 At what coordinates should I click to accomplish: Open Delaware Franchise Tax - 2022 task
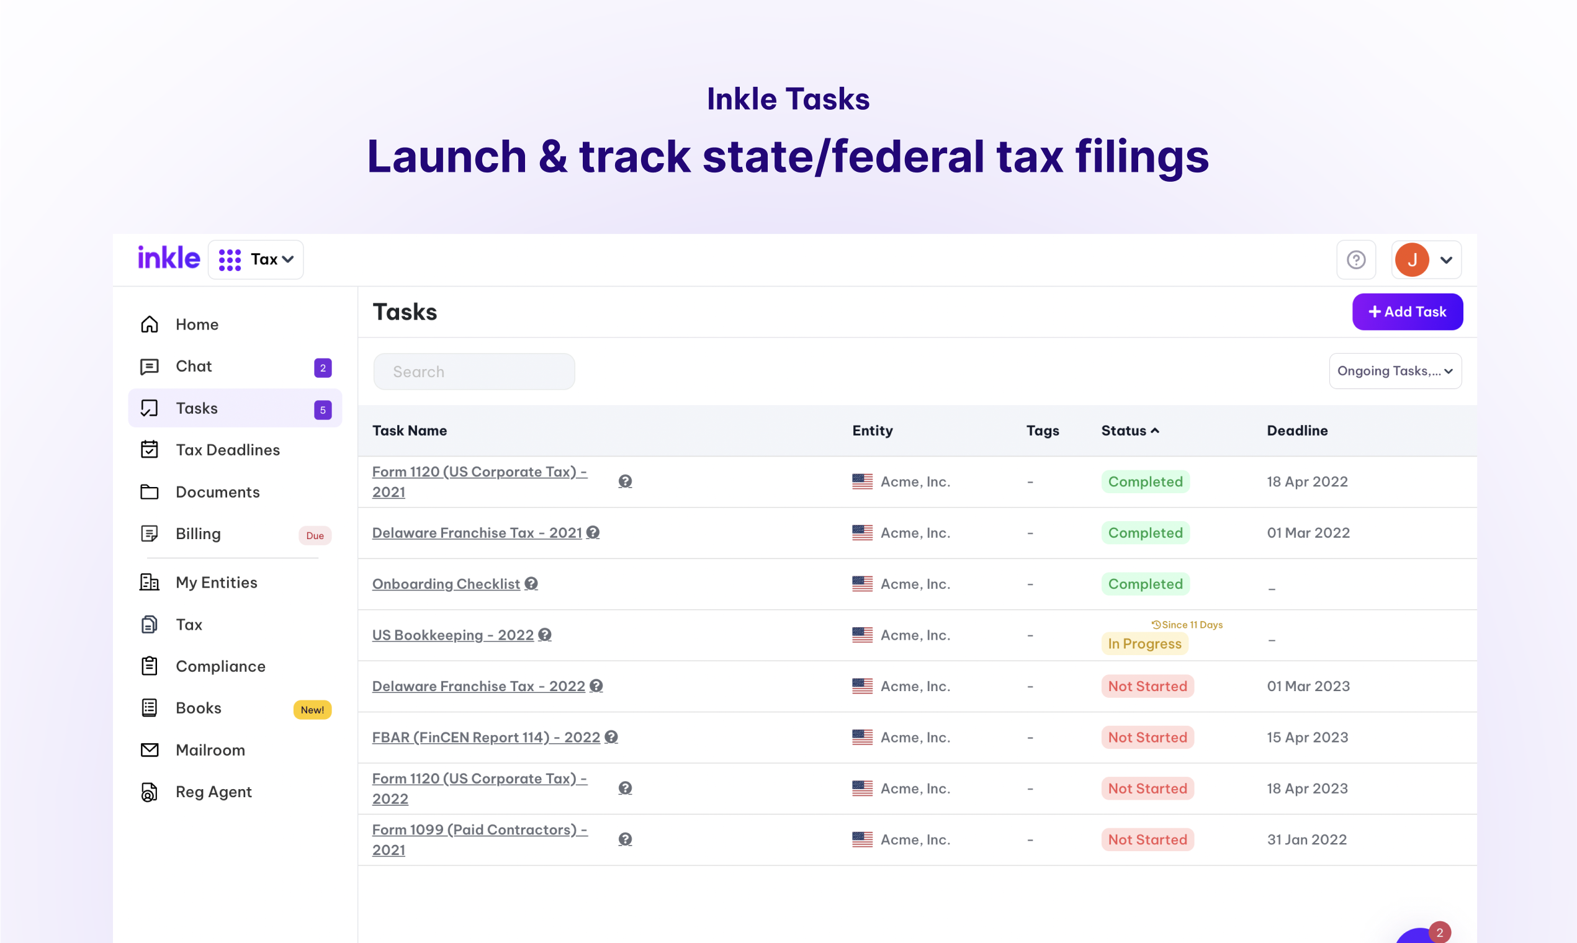pos(478,686)
